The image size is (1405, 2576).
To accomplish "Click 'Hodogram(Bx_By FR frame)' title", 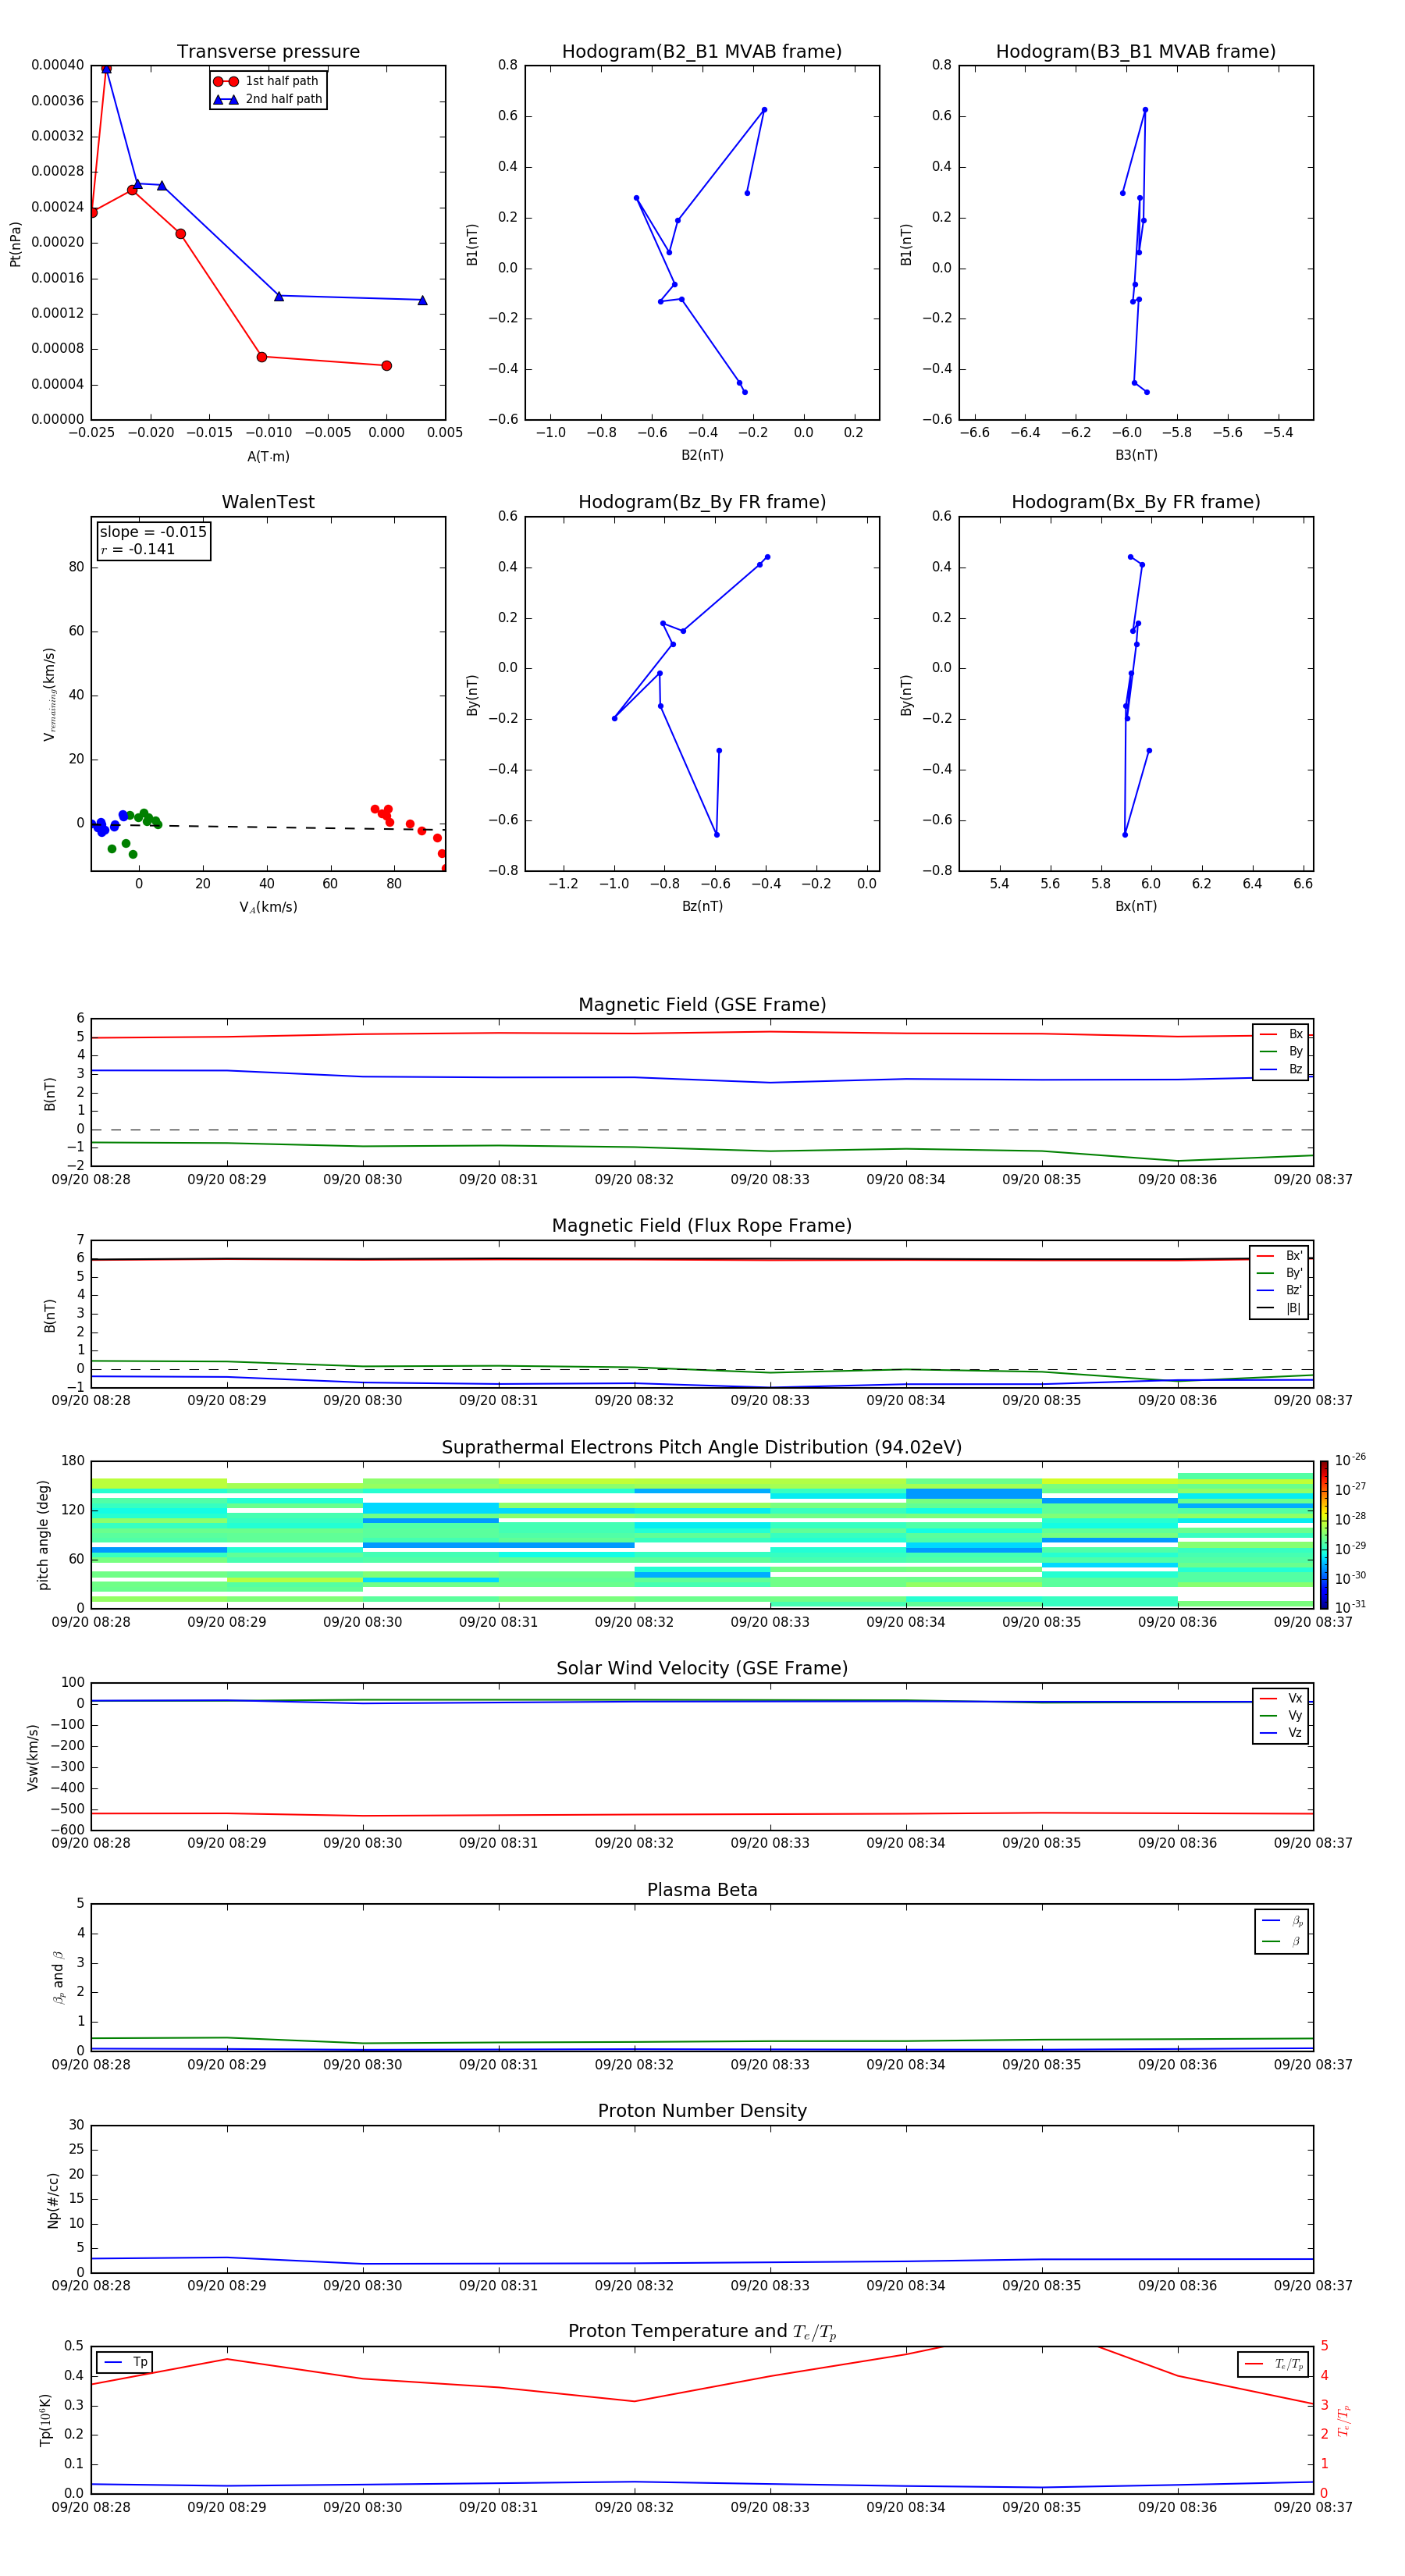I will coord(1136,502).
